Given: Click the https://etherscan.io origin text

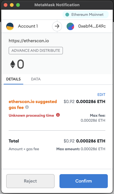Looking at the screenshot, I should [29, 41].
